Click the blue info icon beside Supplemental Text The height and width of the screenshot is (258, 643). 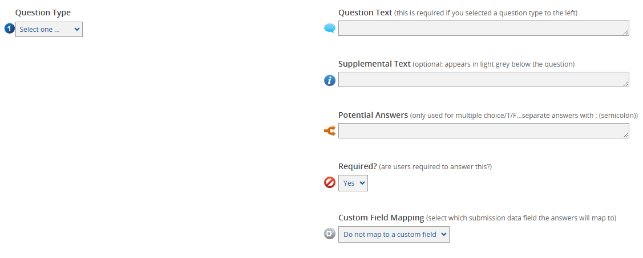point(330,80)
